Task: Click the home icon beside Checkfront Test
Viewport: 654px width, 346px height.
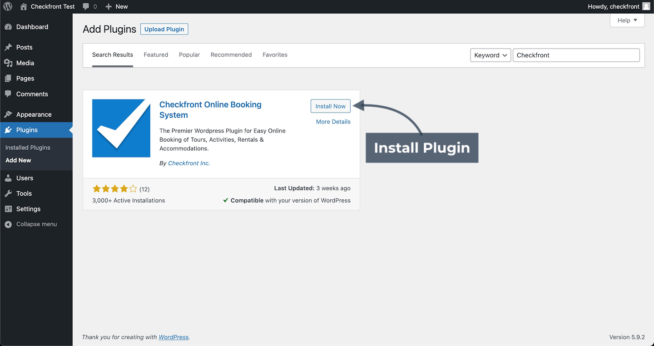Action: (x=24, y=6)
